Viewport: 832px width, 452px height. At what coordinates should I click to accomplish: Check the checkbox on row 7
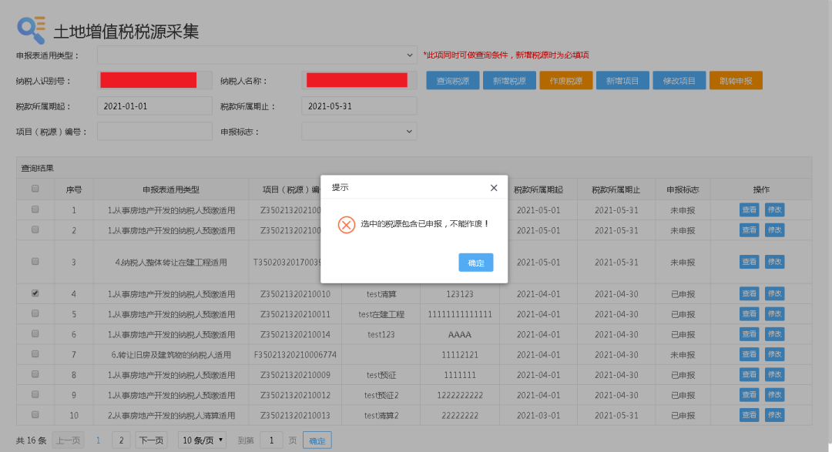tap(35, 354)
